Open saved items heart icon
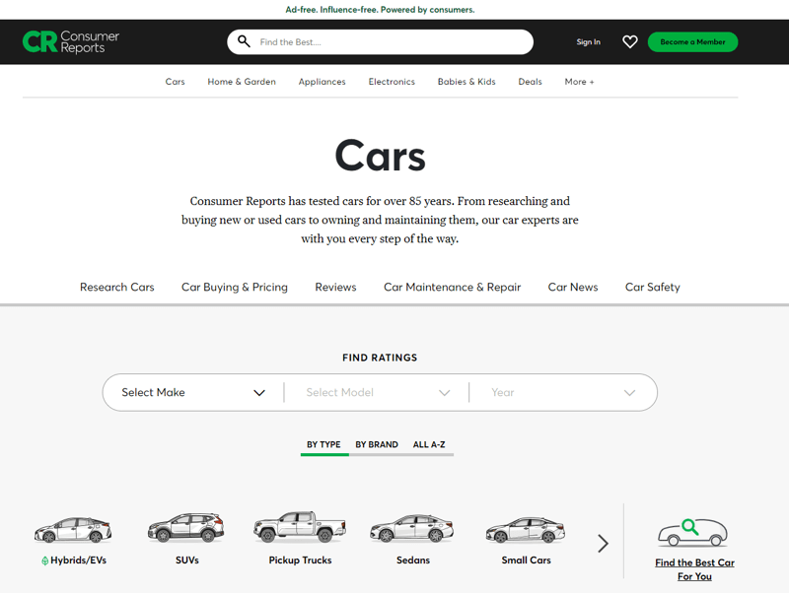 coord(630,41)
